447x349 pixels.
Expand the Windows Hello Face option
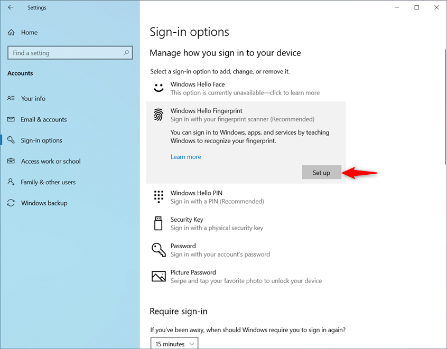[246, 88]
